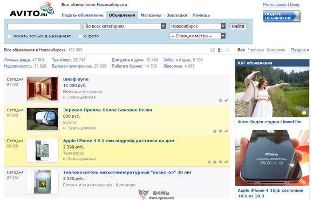Open 'Зеркало Правое Левое Боковое Резка' listing
Image resolution: width=313 pixels, height=200 pixels.
[107, 110]
